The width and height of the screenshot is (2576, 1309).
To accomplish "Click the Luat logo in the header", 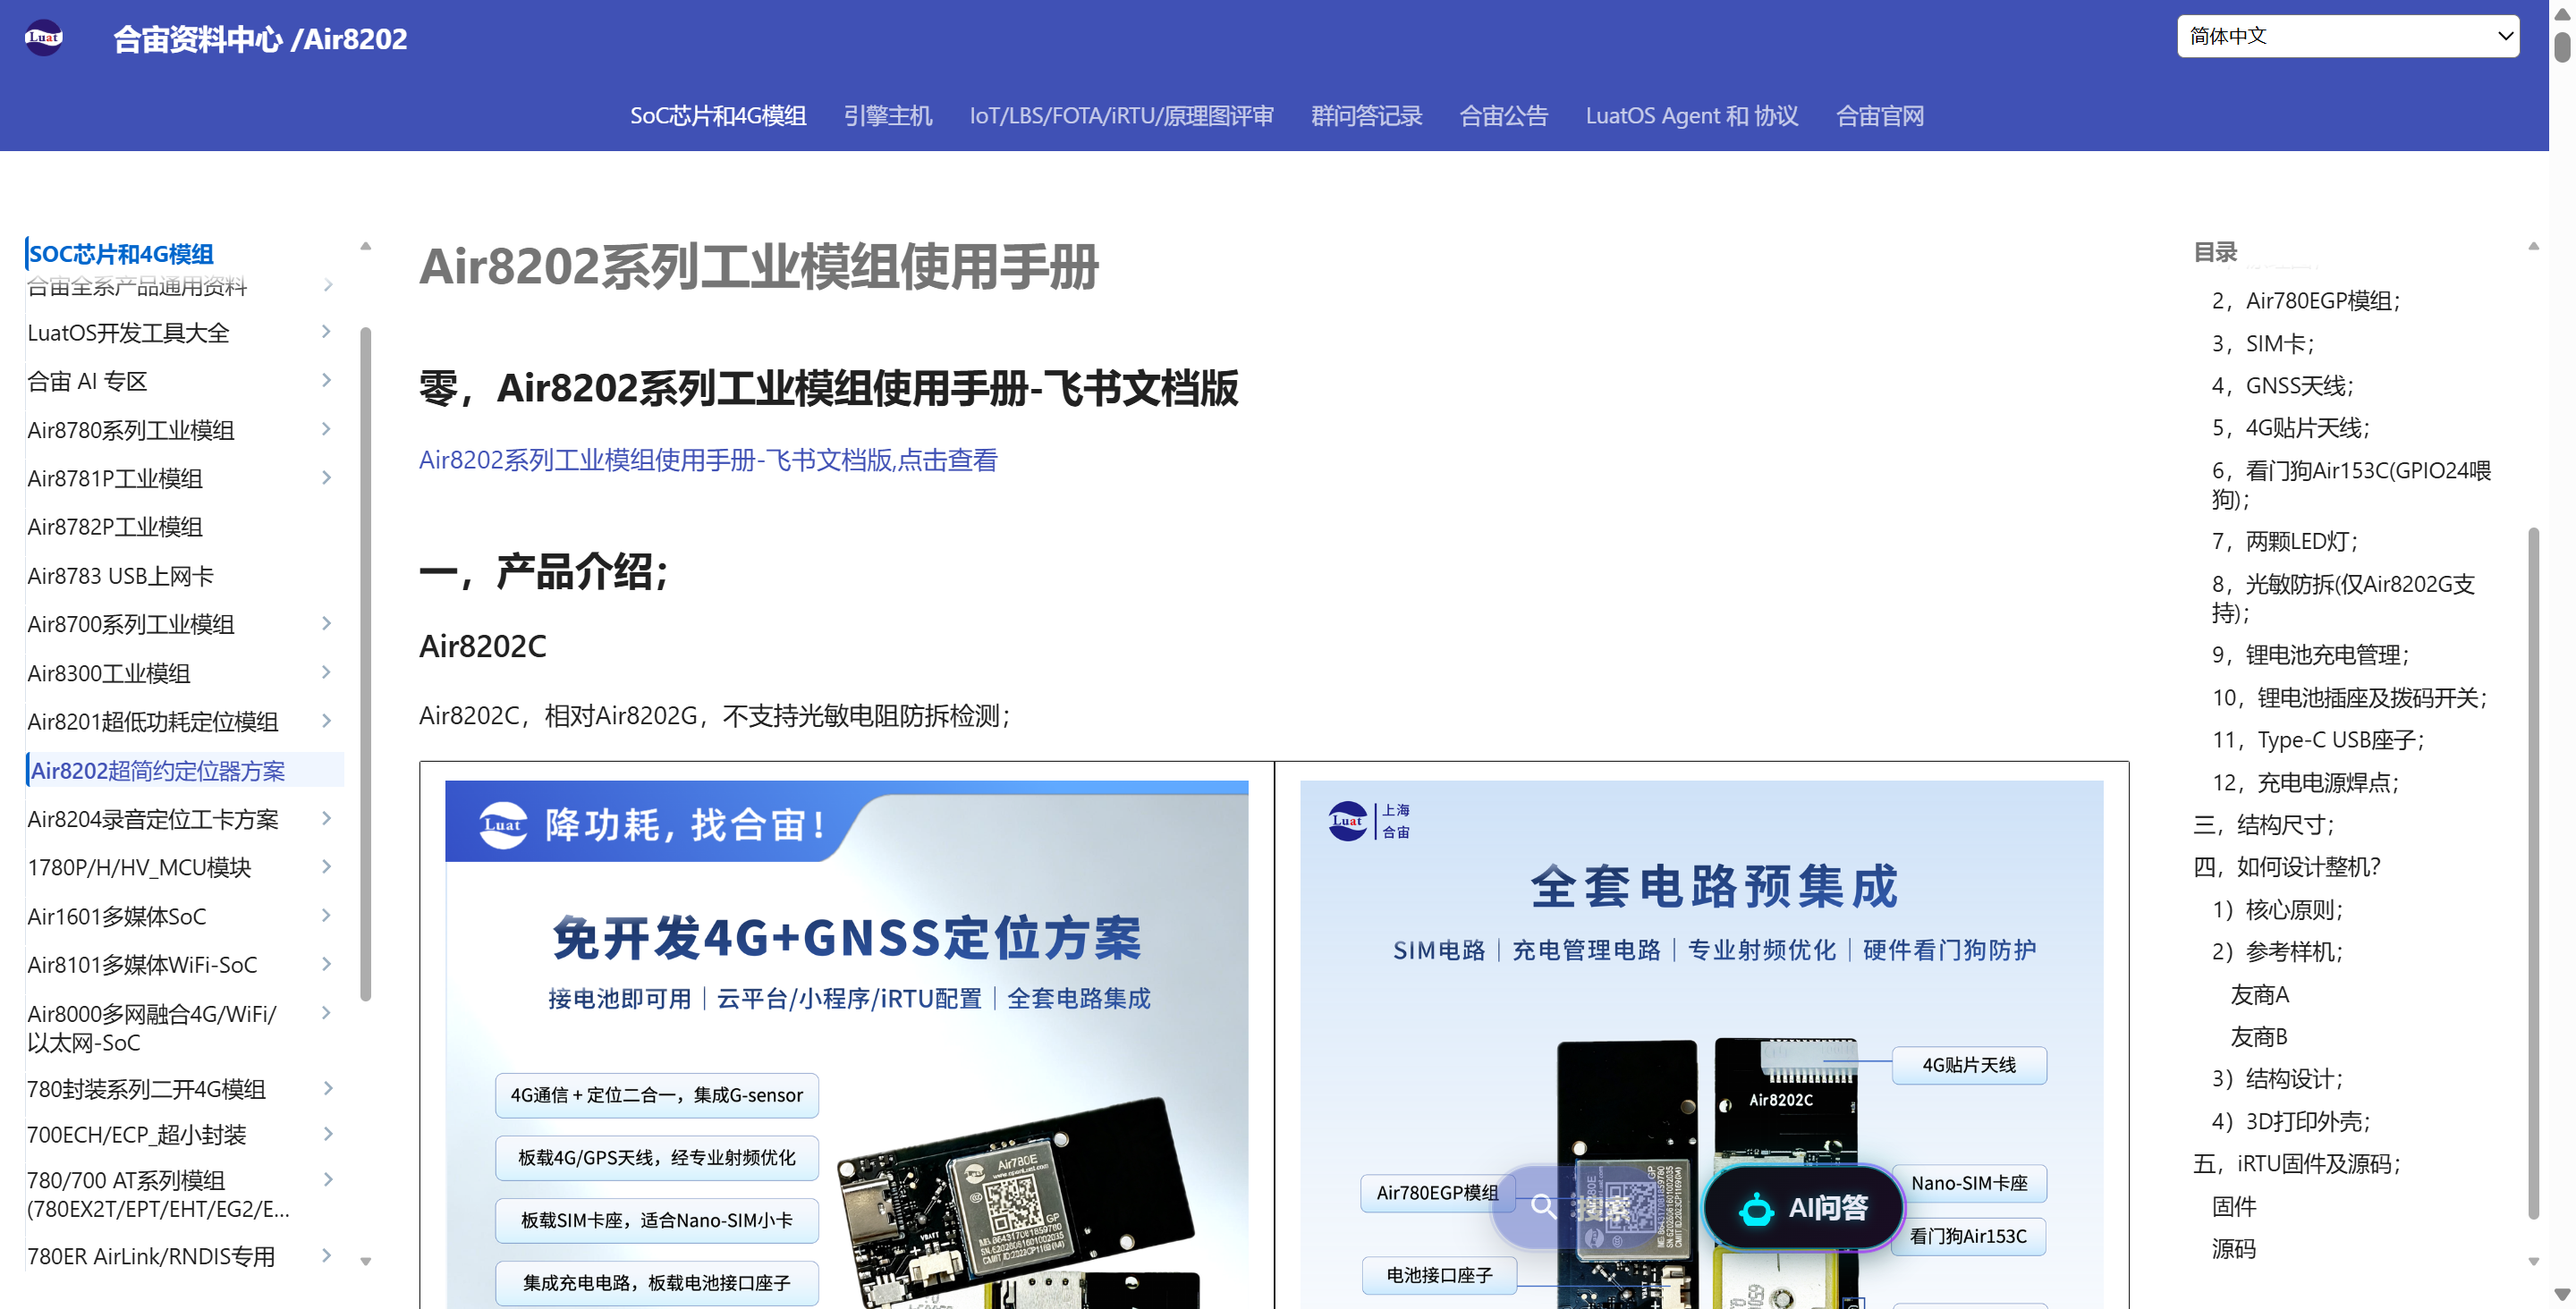I will click(x=43, y=38).
